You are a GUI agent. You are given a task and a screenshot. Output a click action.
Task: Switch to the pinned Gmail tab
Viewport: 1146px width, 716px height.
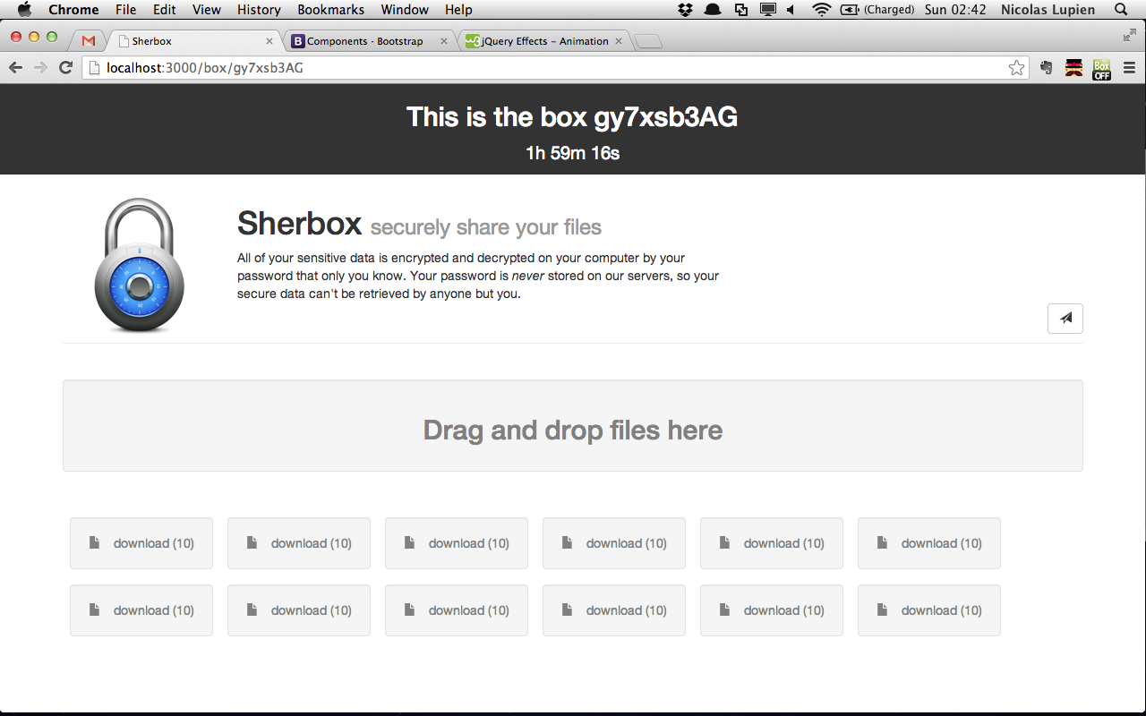pyautogui.click(x=88, y=41)
